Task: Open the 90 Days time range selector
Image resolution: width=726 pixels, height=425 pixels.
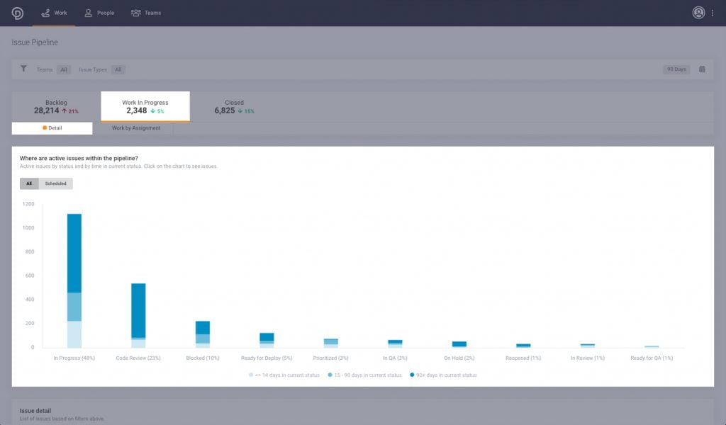Action: point(675,69)
